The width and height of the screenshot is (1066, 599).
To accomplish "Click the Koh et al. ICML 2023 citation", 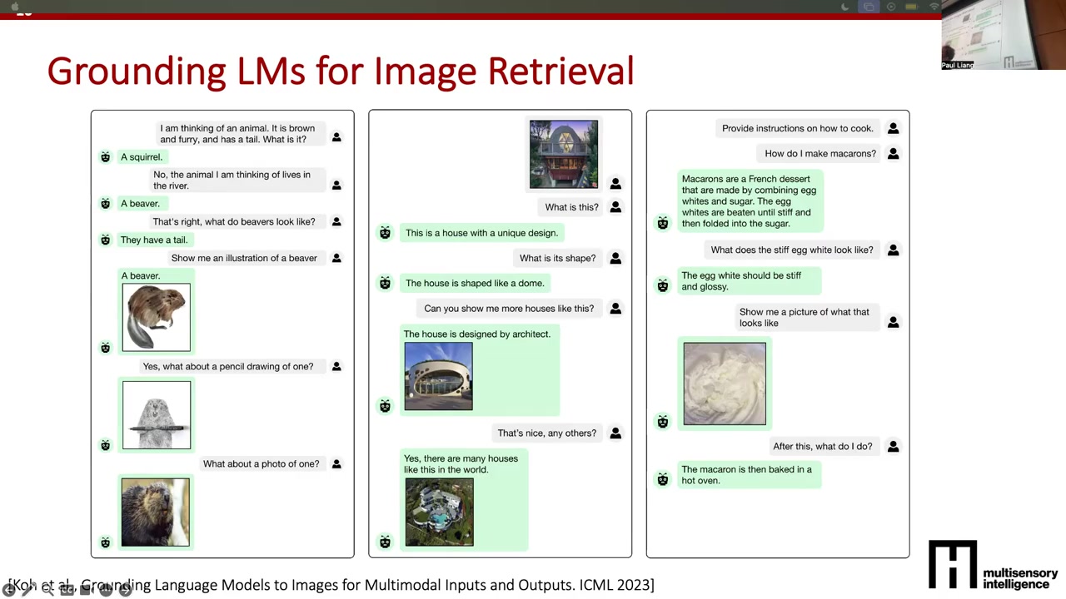I will coord(331,585).
